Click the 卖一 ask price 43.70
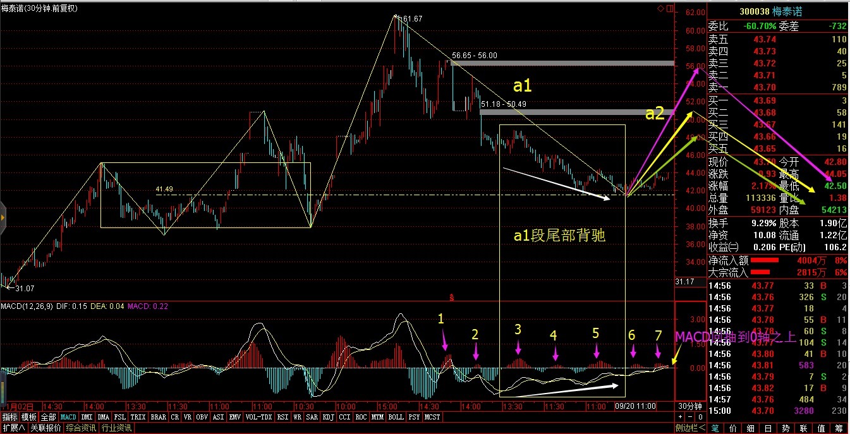Screen dimensions: 850x434 [x=765, y=87]
